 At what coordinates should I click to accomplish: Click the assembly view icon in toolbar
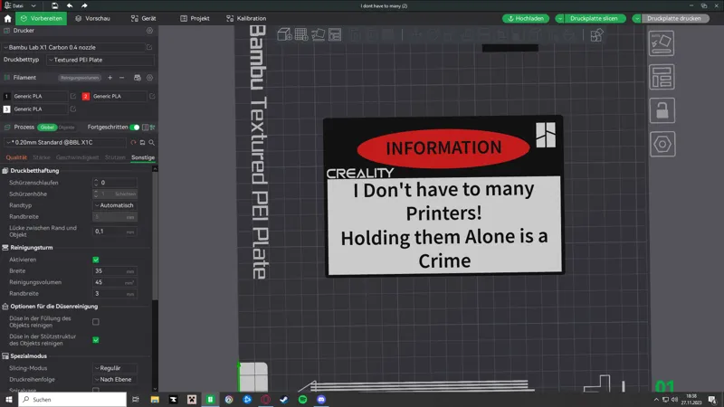(596, 35)
